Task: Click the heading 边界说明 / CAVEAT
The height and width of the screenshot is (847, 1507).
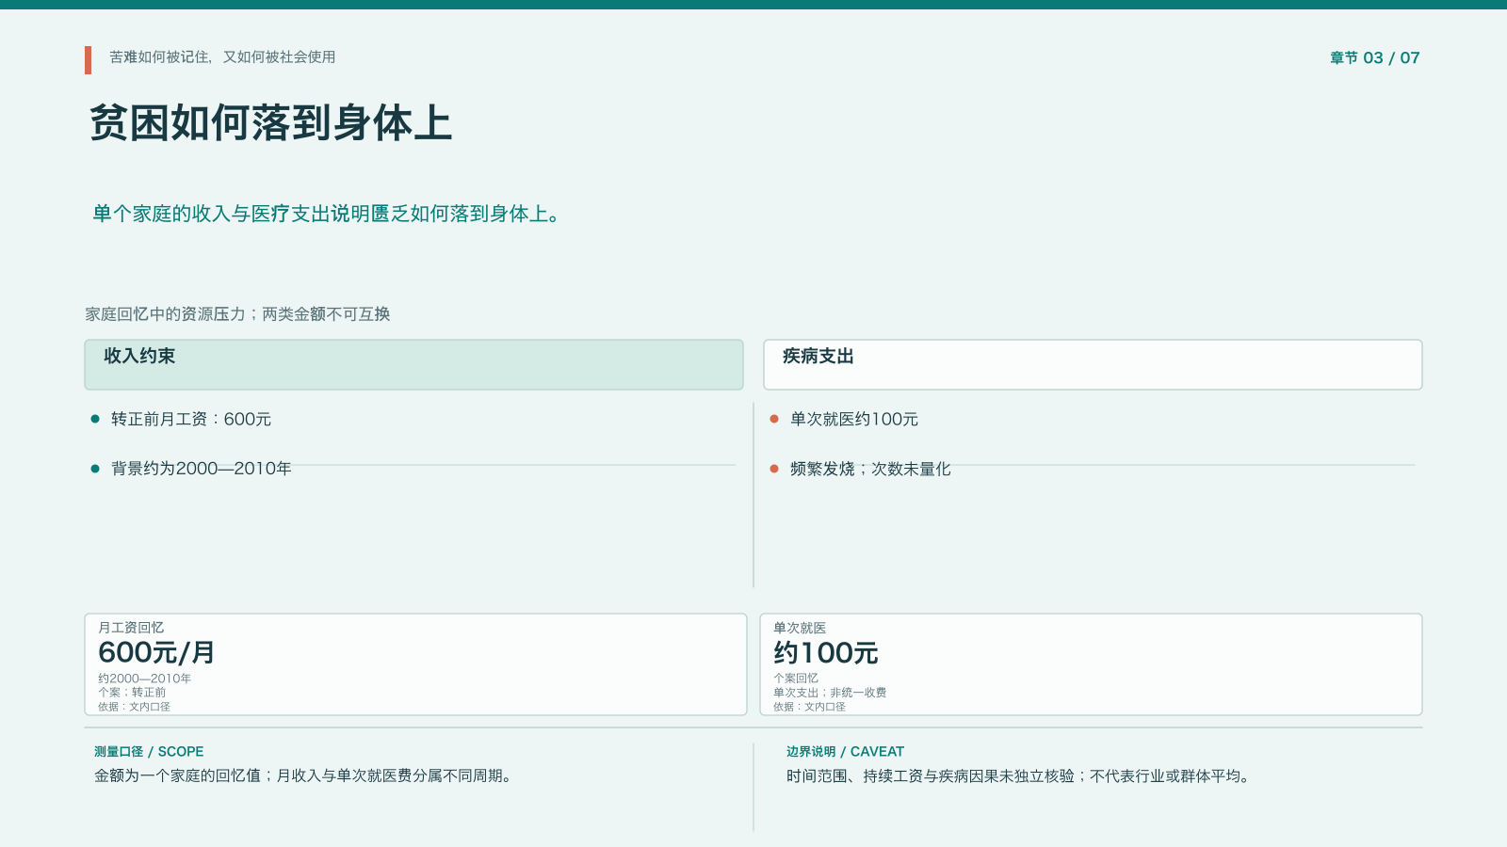Action: pos(845,752)
